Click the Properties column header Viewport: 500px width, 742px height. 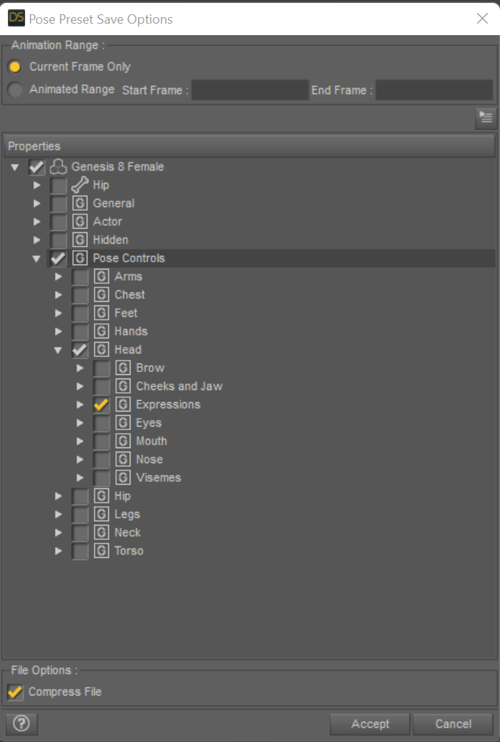coord(250,146)
